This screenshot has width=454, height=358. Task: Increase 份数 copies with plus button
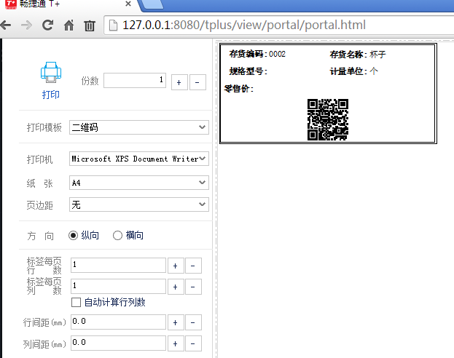tap(178, 82)
